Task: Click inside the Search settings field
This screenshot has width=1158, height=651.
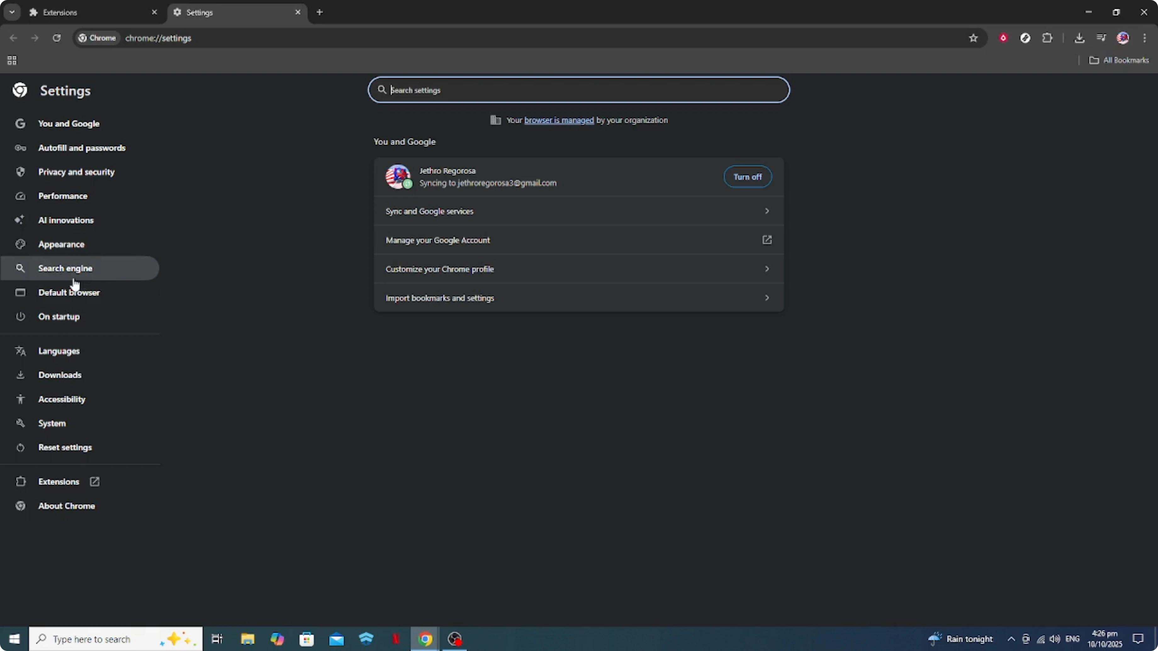Action: click(579, 90)
